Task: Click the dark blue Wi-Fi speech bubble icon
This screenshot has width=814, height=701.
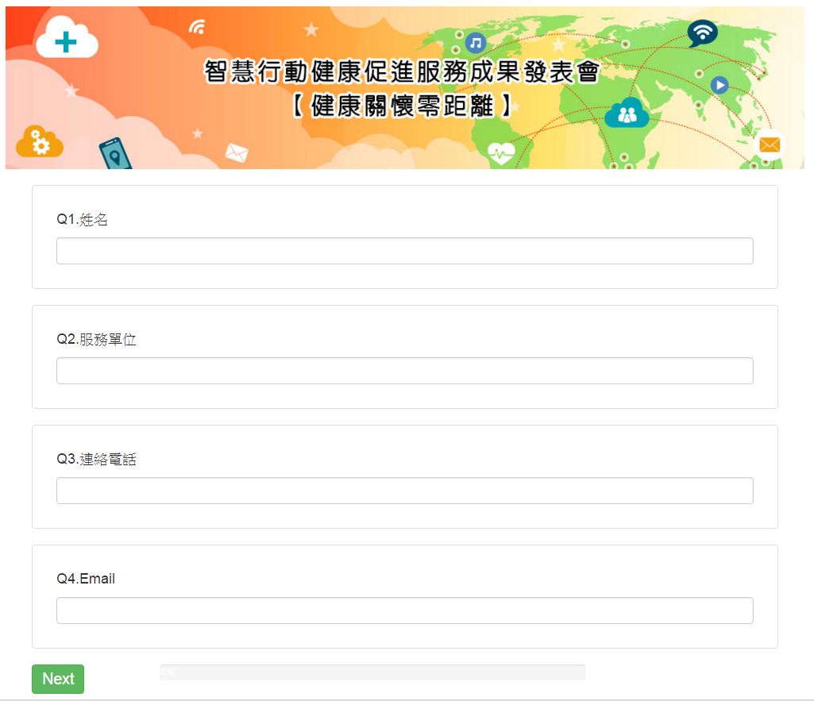Action: [x=702, y=33]
